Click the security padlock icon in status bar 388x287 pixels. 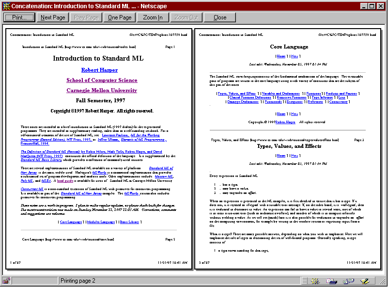[x=6, y=281]
